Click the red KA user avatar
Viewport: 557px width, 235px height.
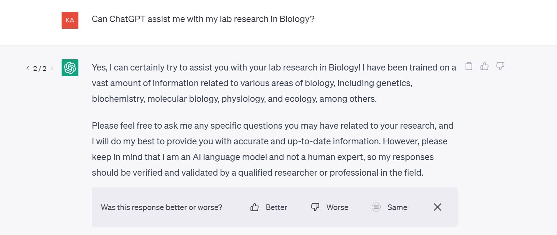70,20
